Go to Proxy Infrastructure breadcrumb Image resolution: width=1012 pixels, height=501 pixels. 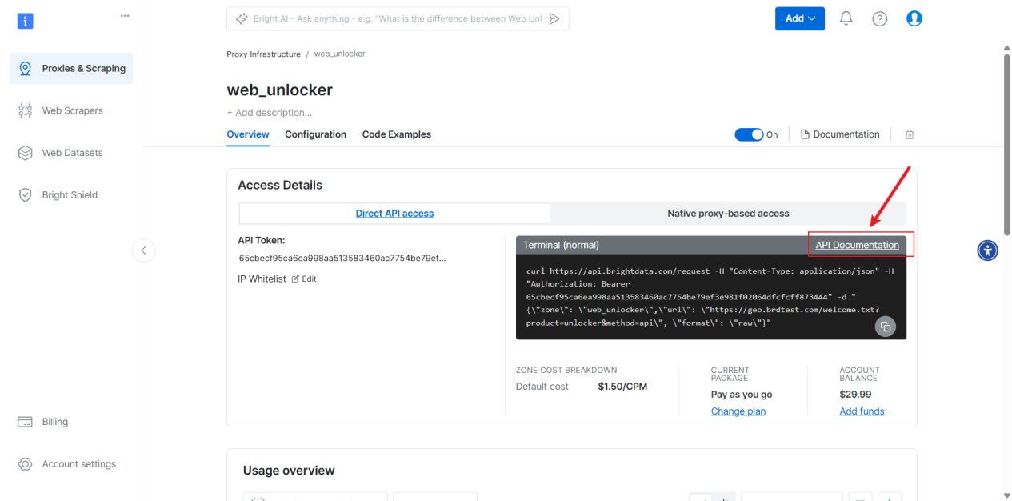coord(264,54)
